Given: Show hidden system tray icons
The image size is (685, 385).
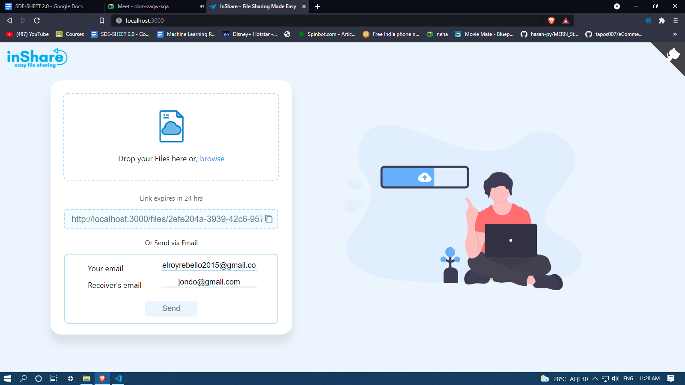Looking at the screenshot, I should [x=595, y=379].
